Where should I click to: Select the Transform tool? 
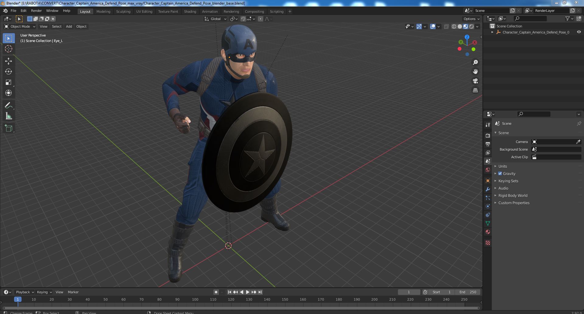click(9, 93)
